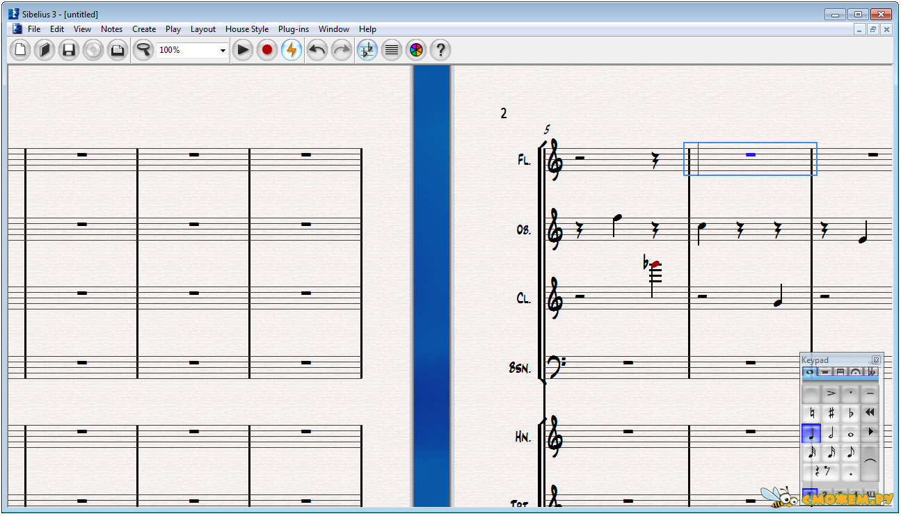Switch to the double-flat accidentals Keypad tab

click(x=871, y=372)
